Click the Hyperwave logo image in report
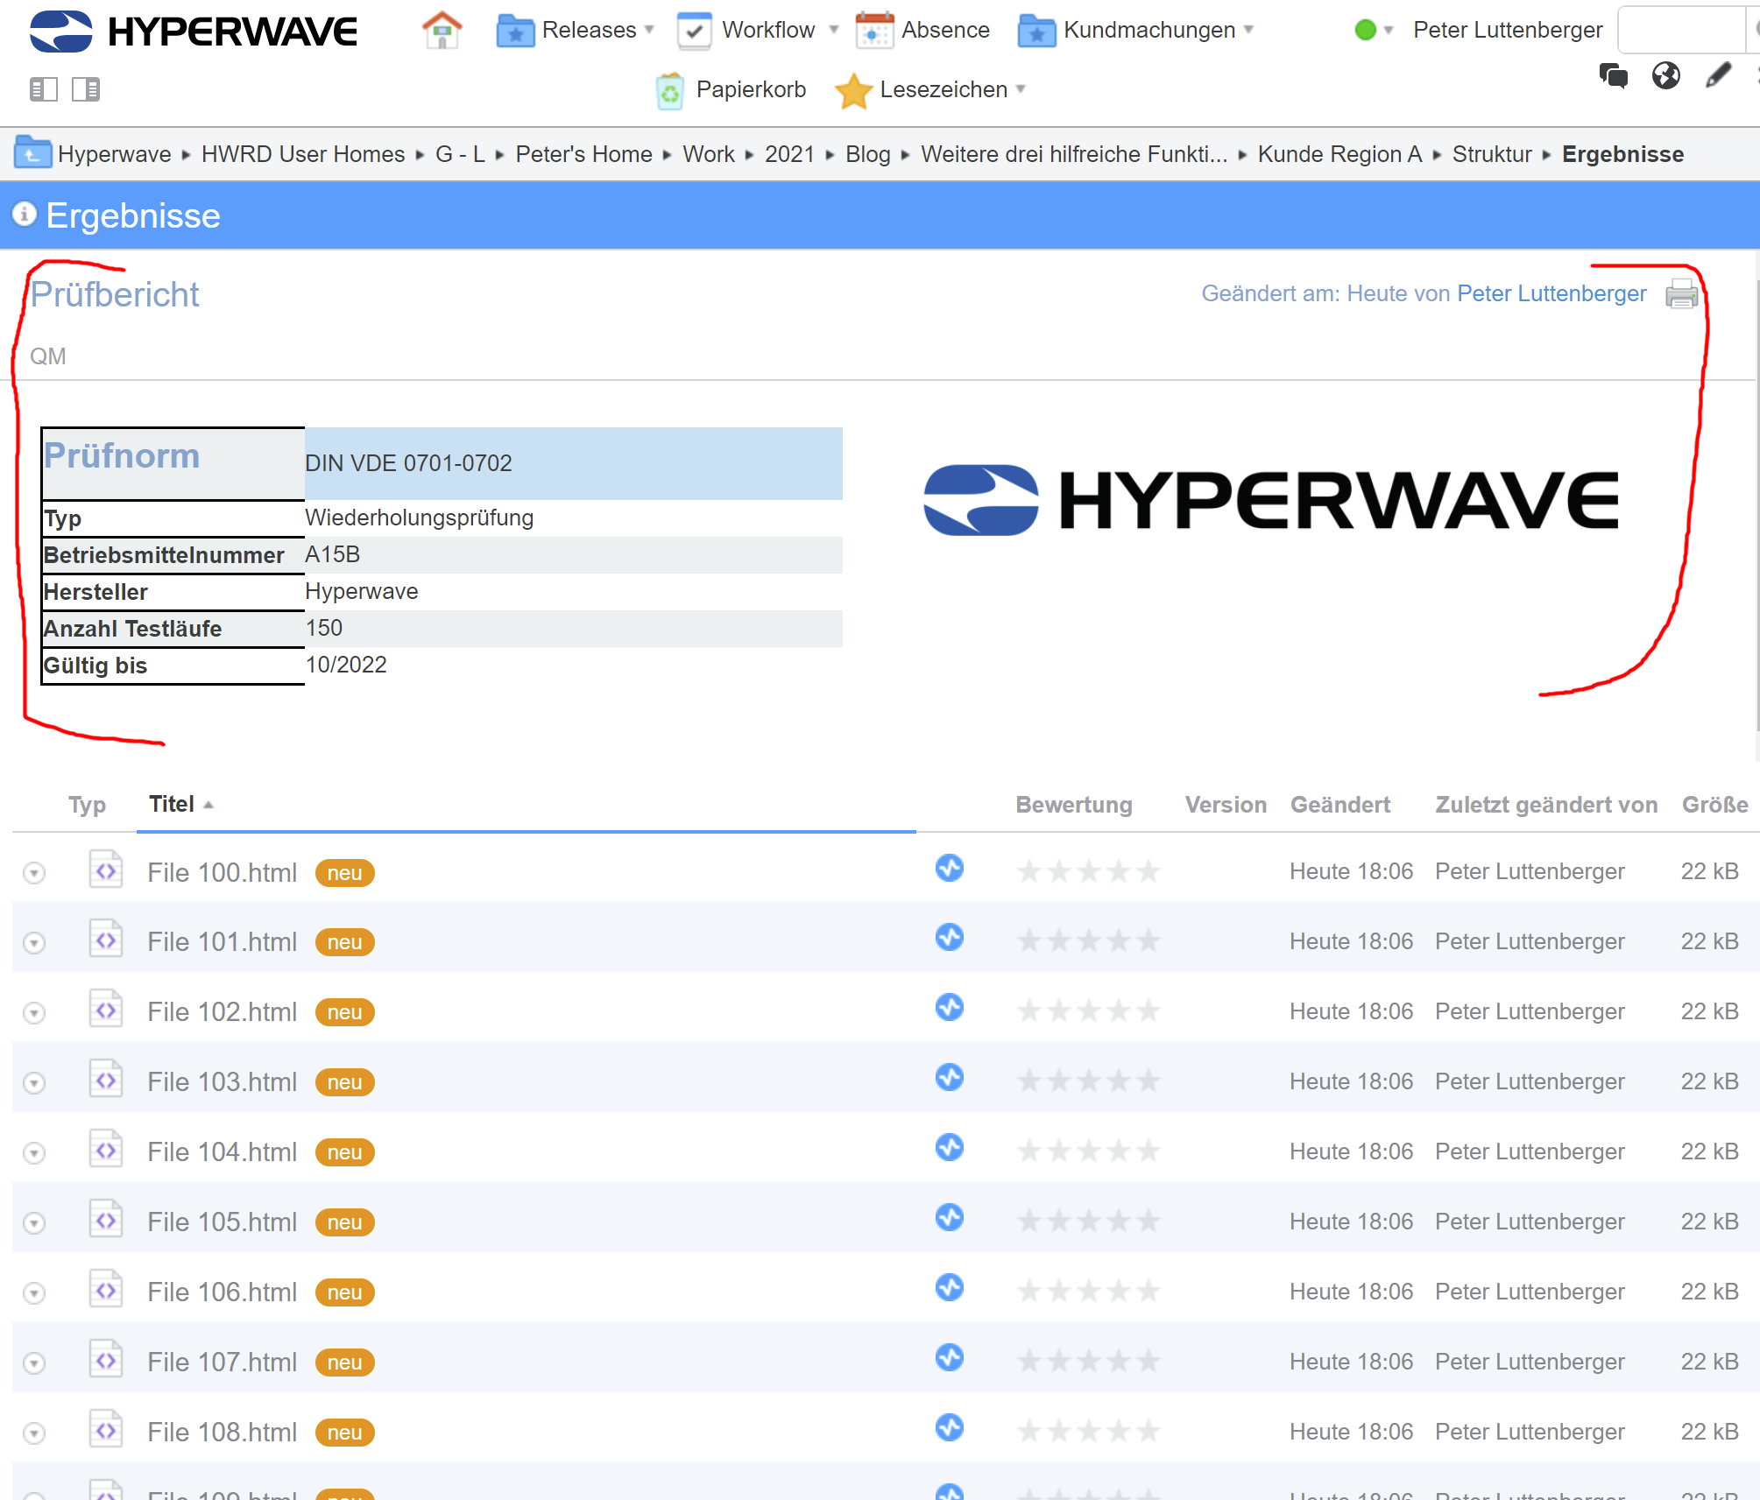 (x=1271, y=500)
